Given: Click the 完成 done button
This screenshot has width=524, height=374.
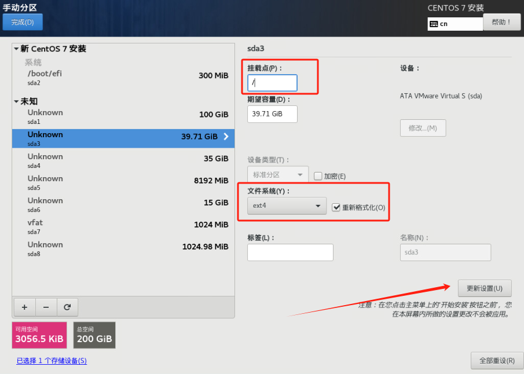Looking at the screenshot, I should (x=23, y=23).
